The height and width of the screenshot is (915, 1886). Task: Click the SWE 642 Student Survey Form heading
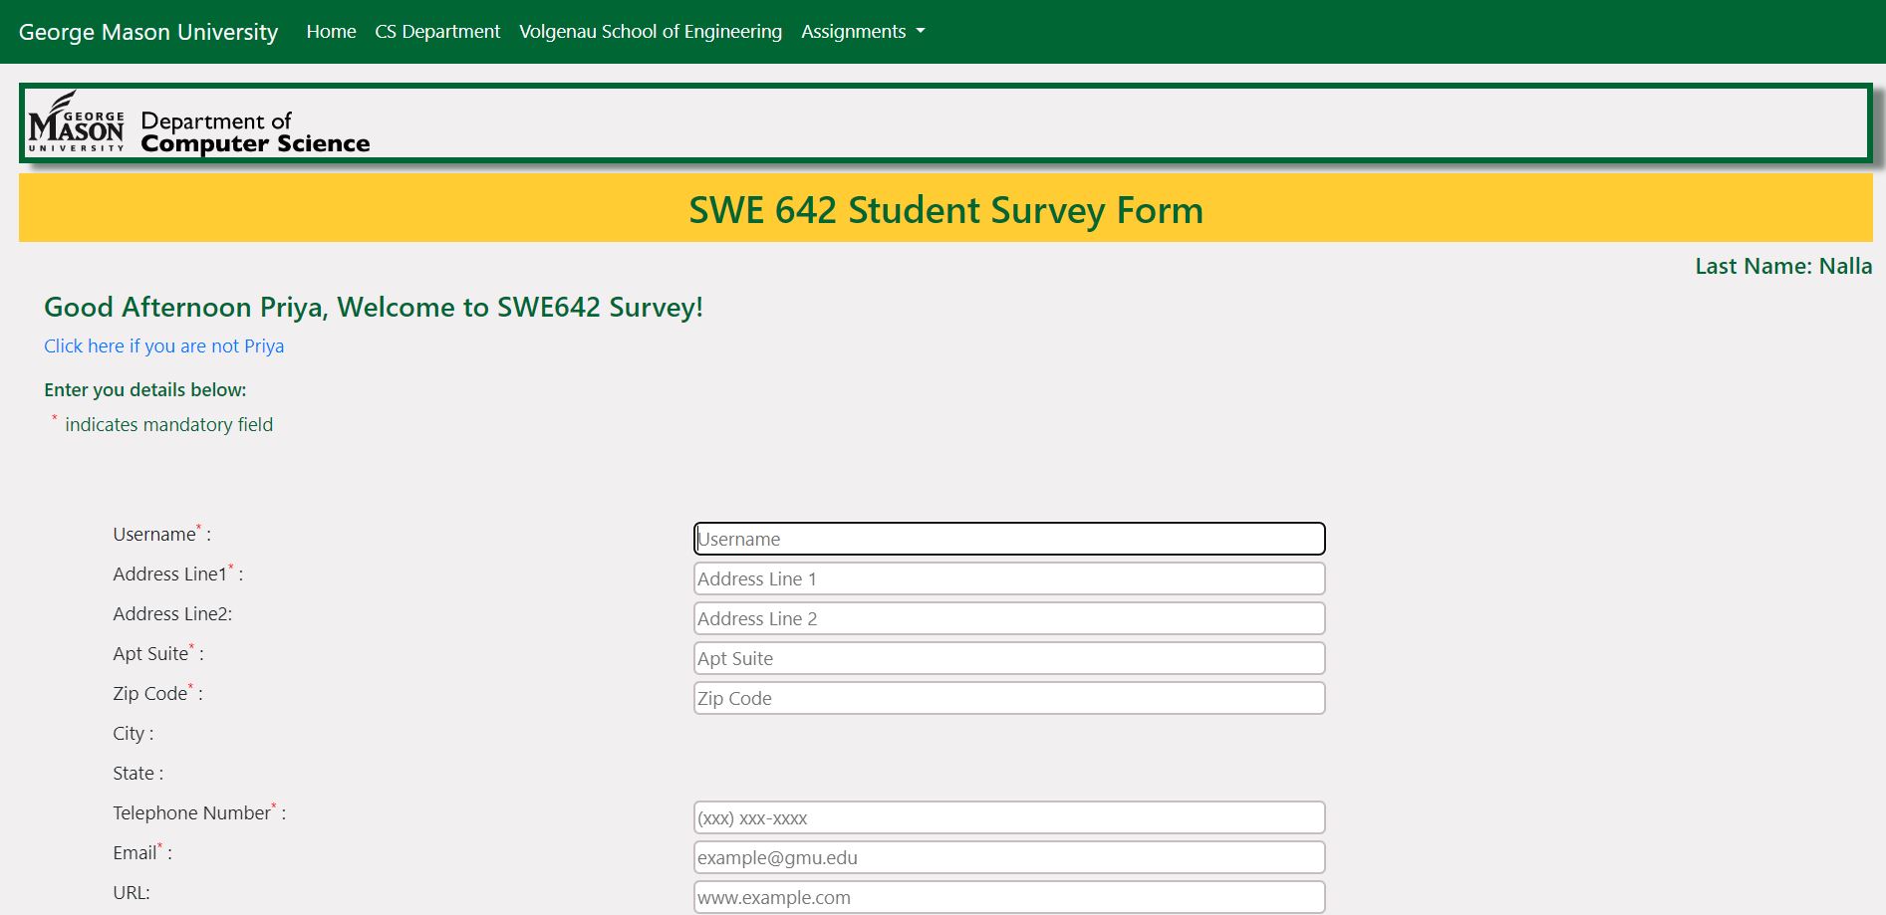tap(945, 210)
